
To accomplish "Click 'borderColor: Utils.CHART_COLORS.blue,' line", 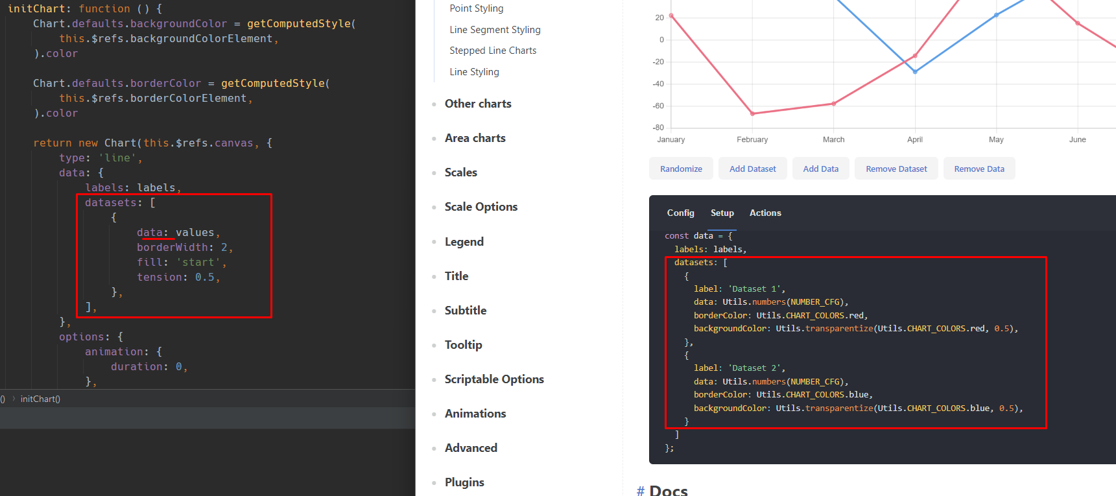I will (783, 394).
